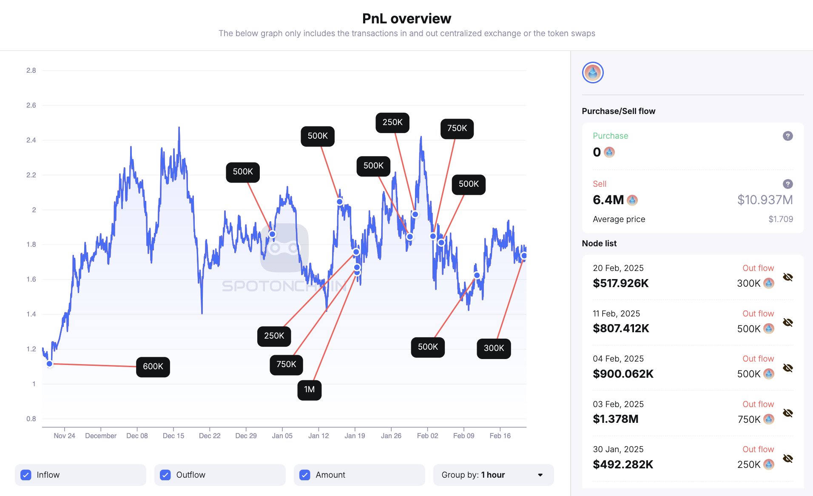This screenshot has height=496, width=813.
Task: Click the token icon next to 6.4M
Action: (x=632, y=200)
